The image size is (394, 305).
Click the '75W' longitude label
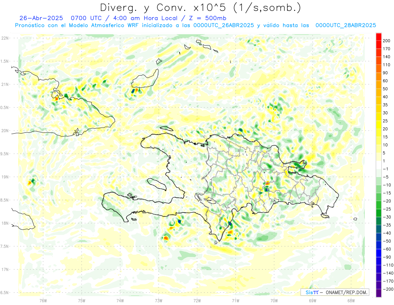click(82, 301)
